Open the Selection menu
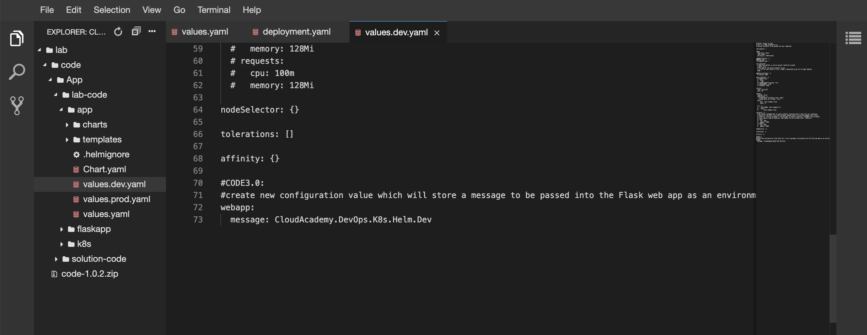The width and height of the screenshot is (867, 335). click(x=112, y=10)
